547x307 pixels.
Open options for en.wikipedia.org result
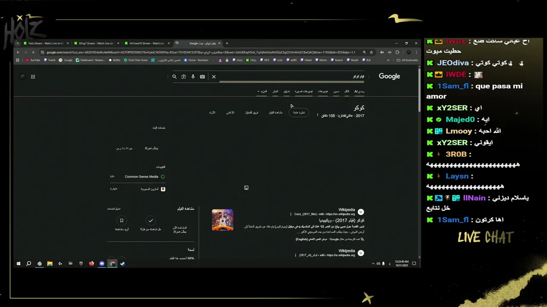(x=291, y=214)
